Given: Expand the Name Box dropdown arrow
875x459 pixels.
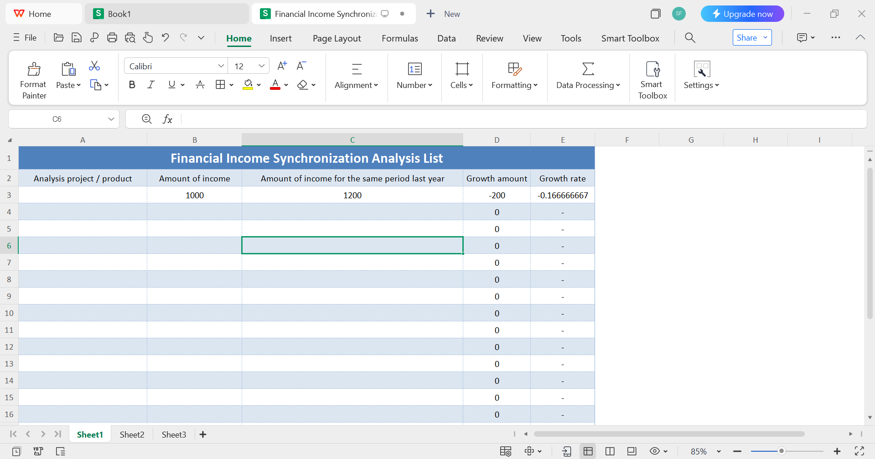Looking at the screenshot, I should (111, 119).
